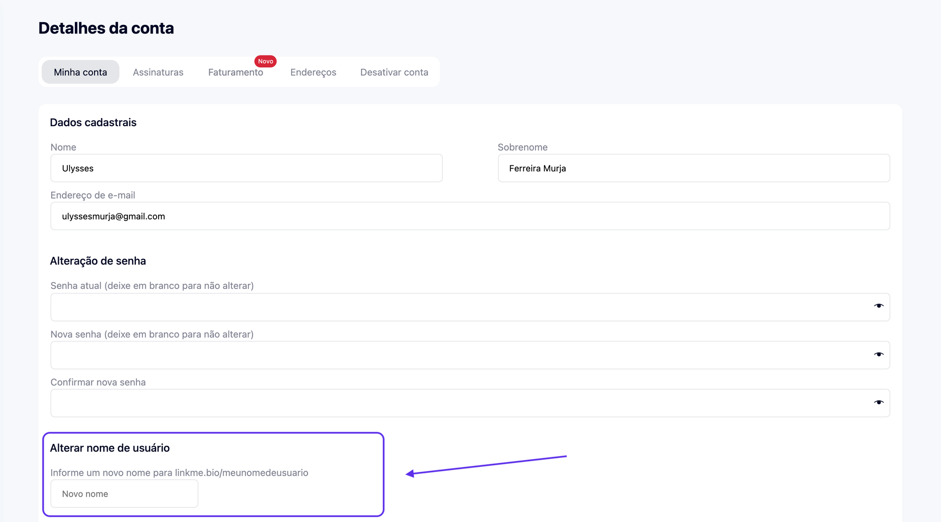
Task: Toggle visibility of Confirmar nova senha
Action: coord(878,402)
